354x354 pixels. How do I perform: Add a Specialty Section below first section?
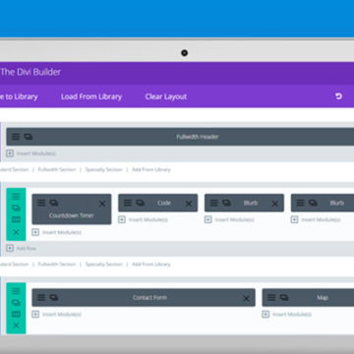(x=103, y=169)
